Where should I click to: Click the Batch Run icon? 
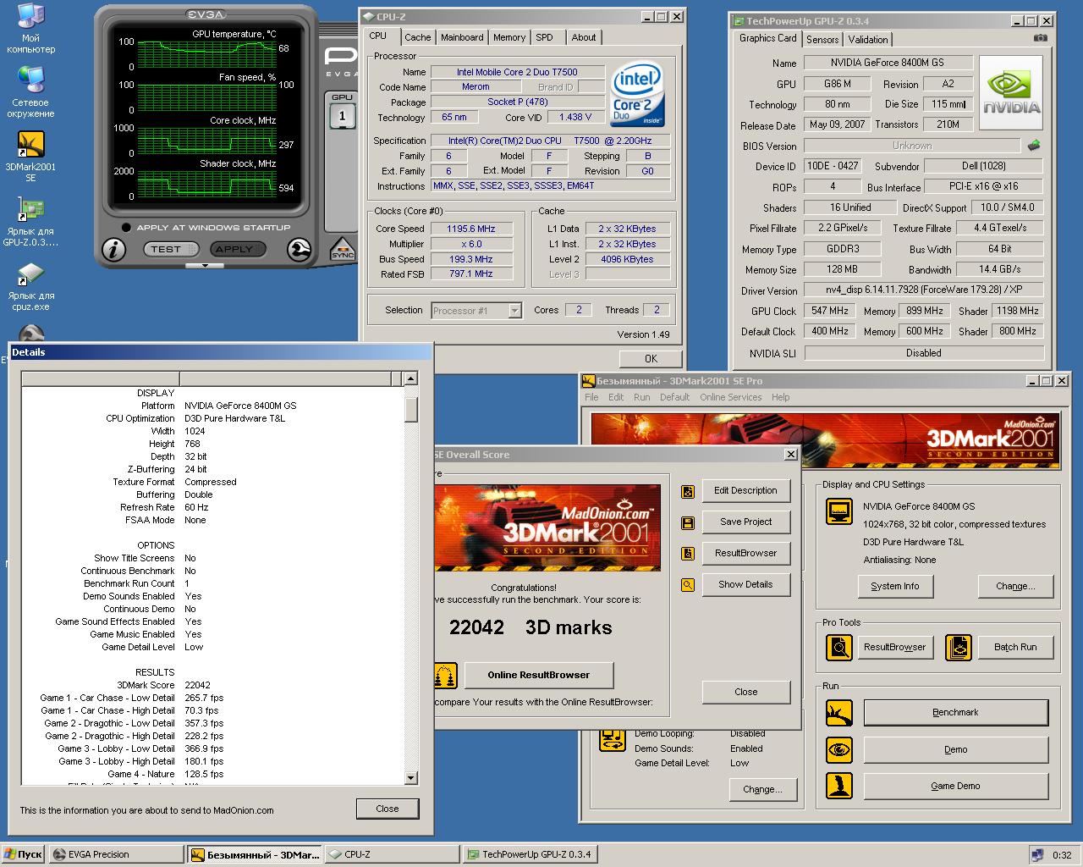[x=959, y=648]
